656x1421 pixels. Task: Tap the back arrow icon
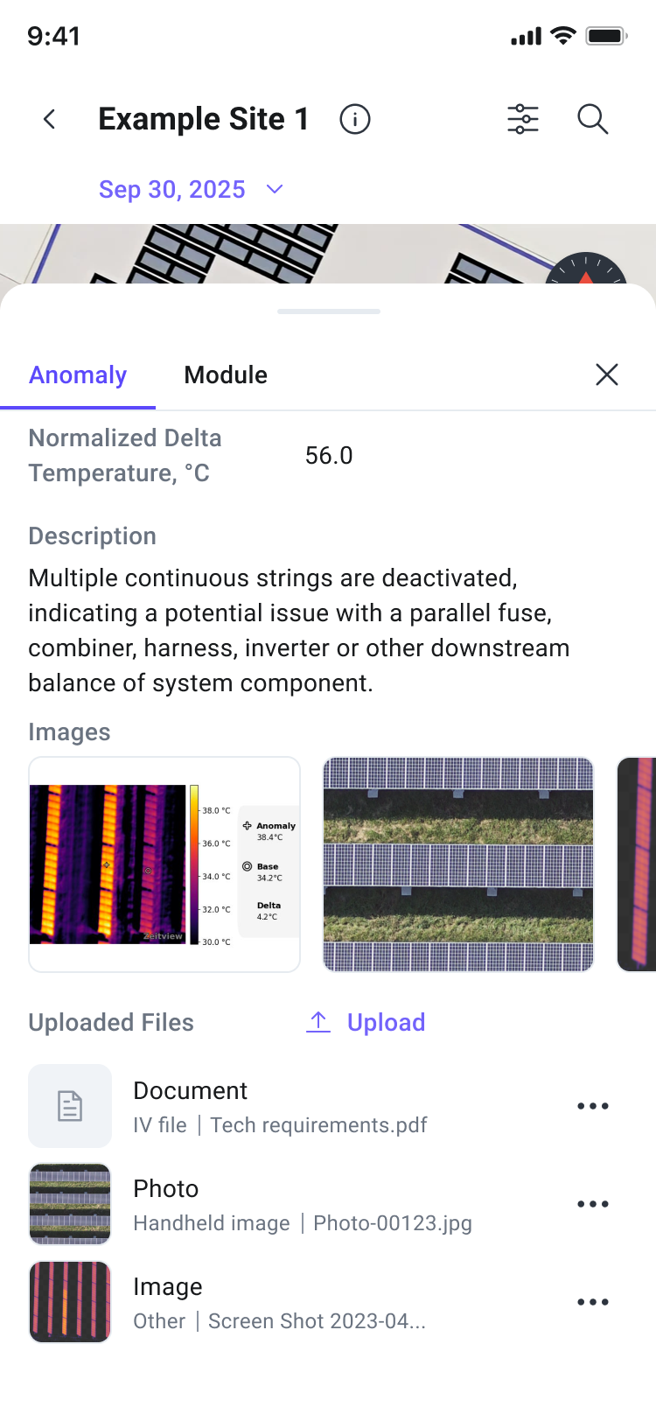(50, 119)
